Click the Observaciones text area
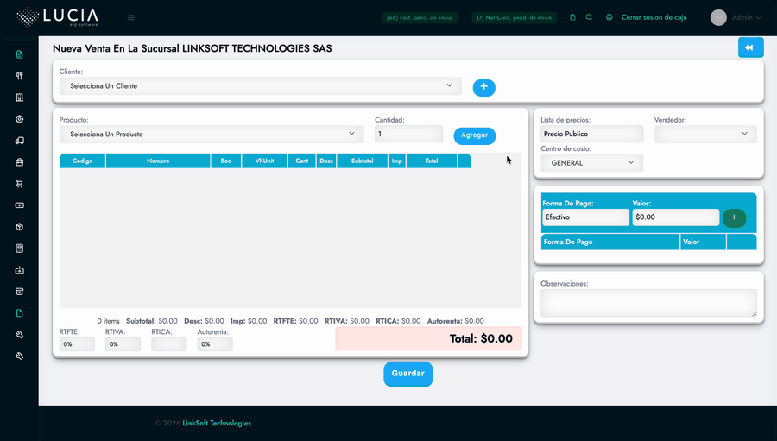The image size is (777, 441). click(647, 303)
